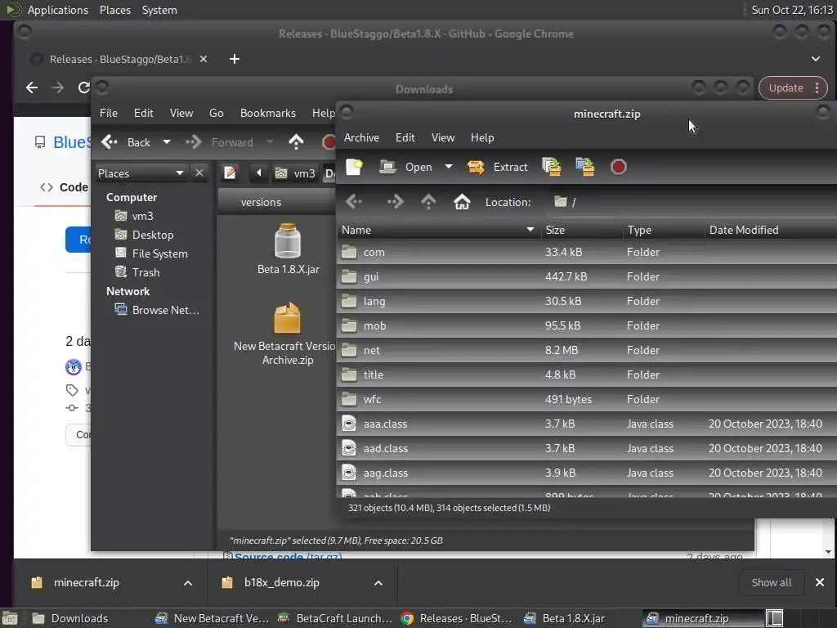Open the Help menu in minecraft.zip window
Viewport: 837px width, 628px height.
pos(482,137)
